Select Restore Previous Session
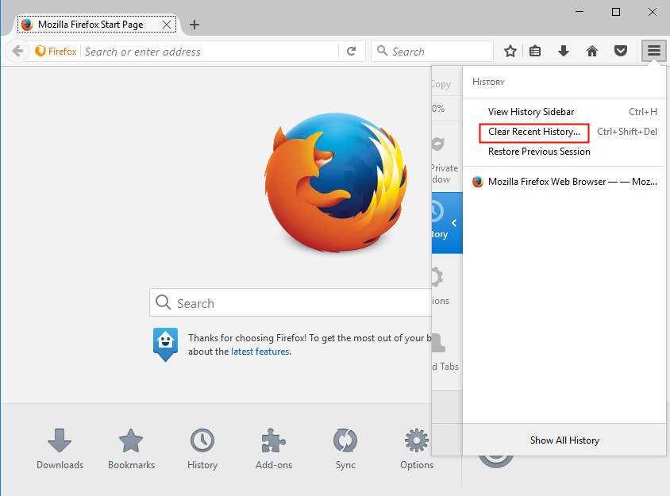 pos(539,152)
